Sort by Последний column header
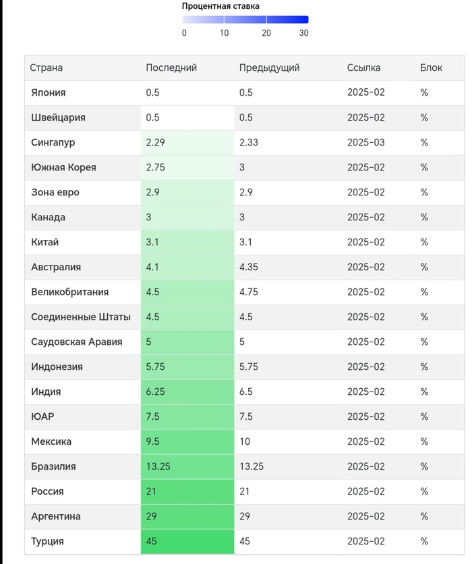The width and height of the screenshot is (472, 564). tap(171, 67)
